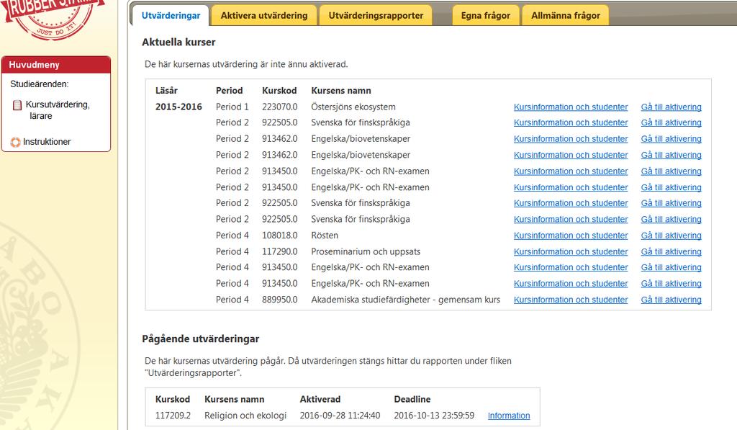Click course code 889950.0
Screen dimensions: 737x430
tap(280, 300)
